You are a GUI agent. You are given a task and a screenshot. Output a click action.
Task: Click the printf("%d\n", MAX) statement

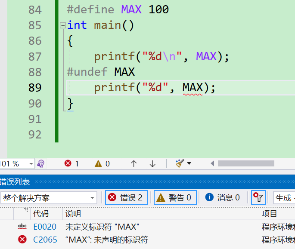click(x=161, y=57)
